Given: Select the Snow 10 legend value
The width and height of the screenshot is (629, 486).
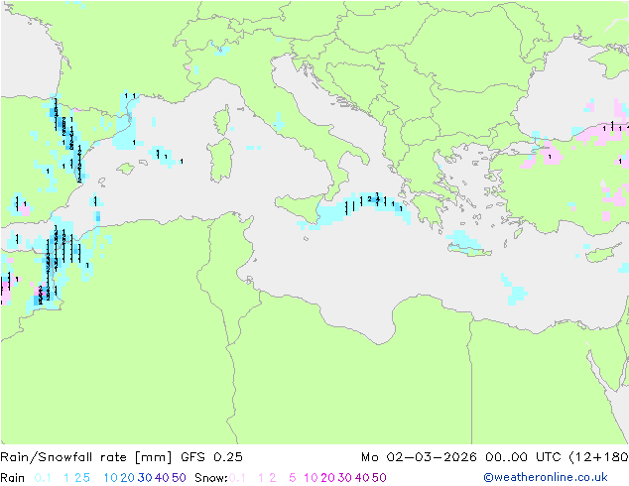Looking at the screenshot, I should coord(311,478).
